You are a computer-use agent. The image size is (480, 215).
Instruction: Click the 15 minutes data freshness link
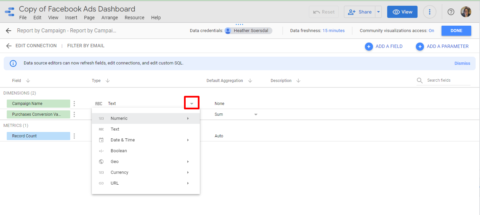[x=334, y=31]
